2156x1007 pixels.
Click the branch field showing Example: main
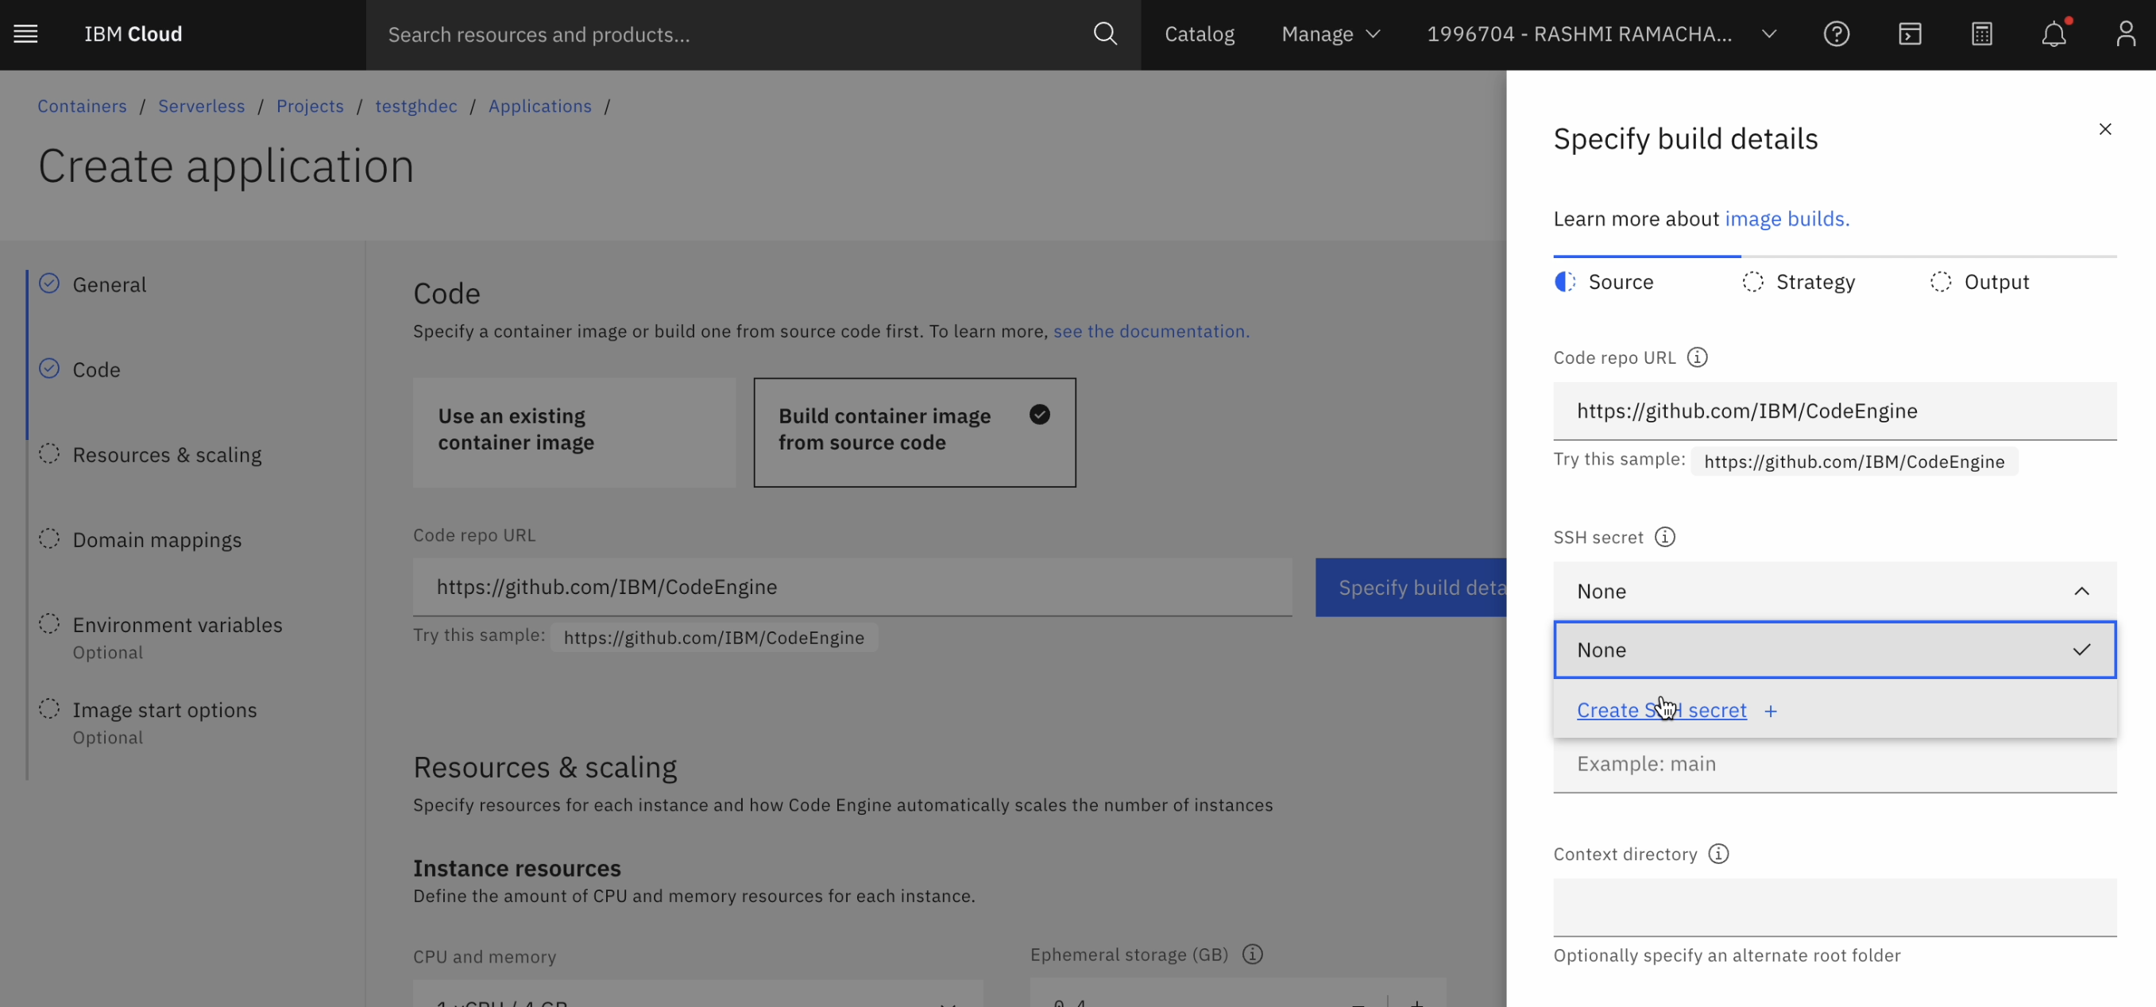pyautogui.click(x=1834, y=765)
